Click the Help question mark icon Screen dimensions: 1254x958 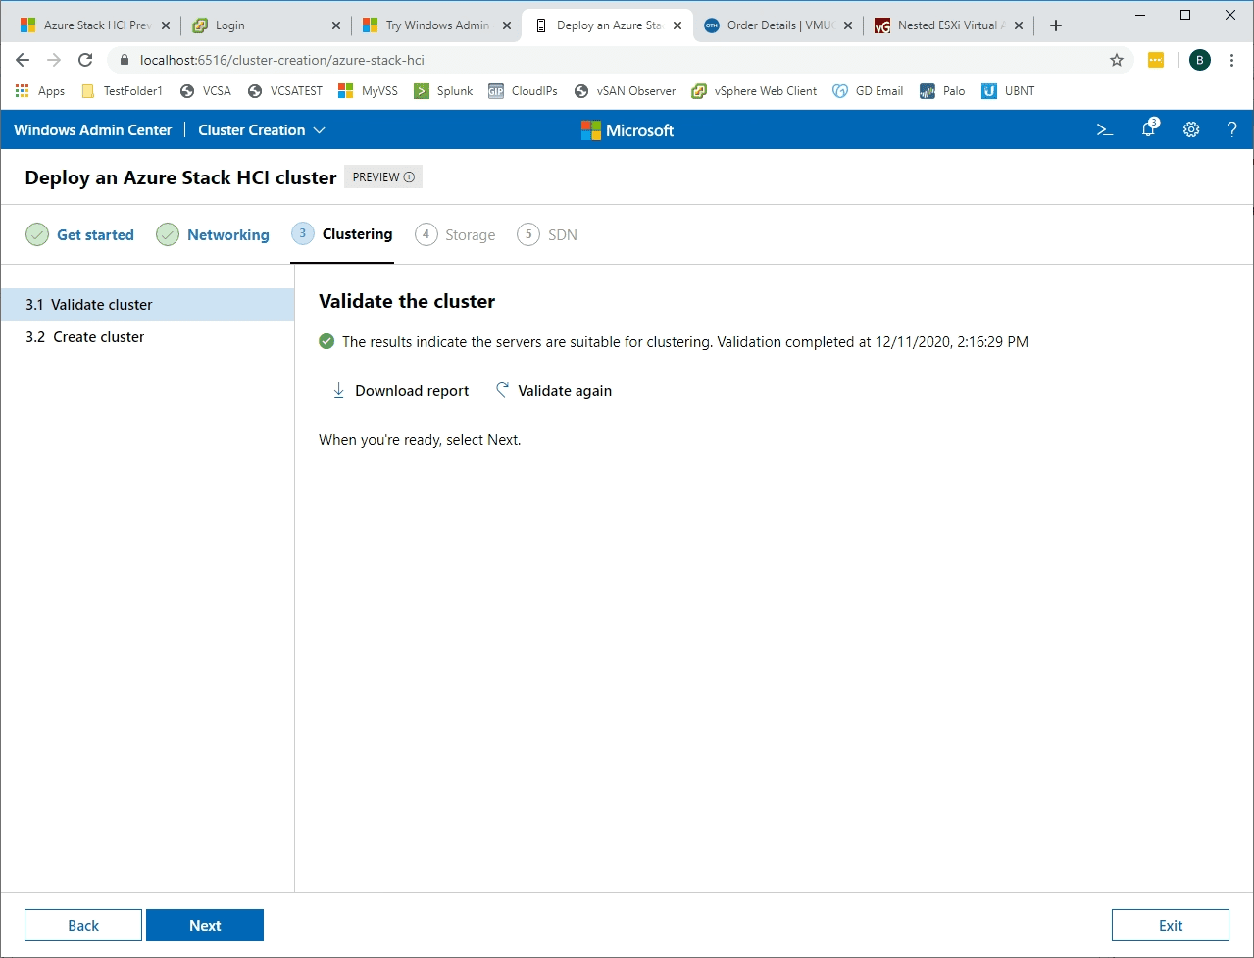point(1232,129)
